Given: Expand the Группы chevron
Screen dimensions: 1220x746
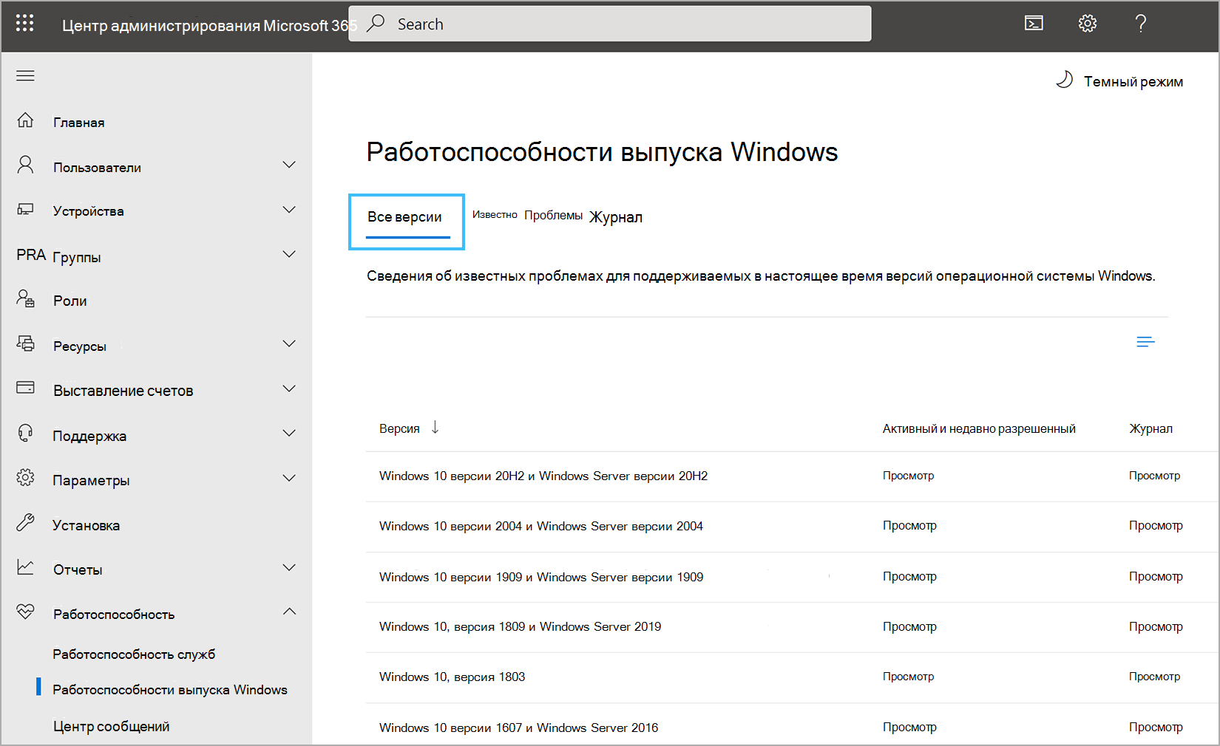Looking at the screenshot, I should coord(289,254).
